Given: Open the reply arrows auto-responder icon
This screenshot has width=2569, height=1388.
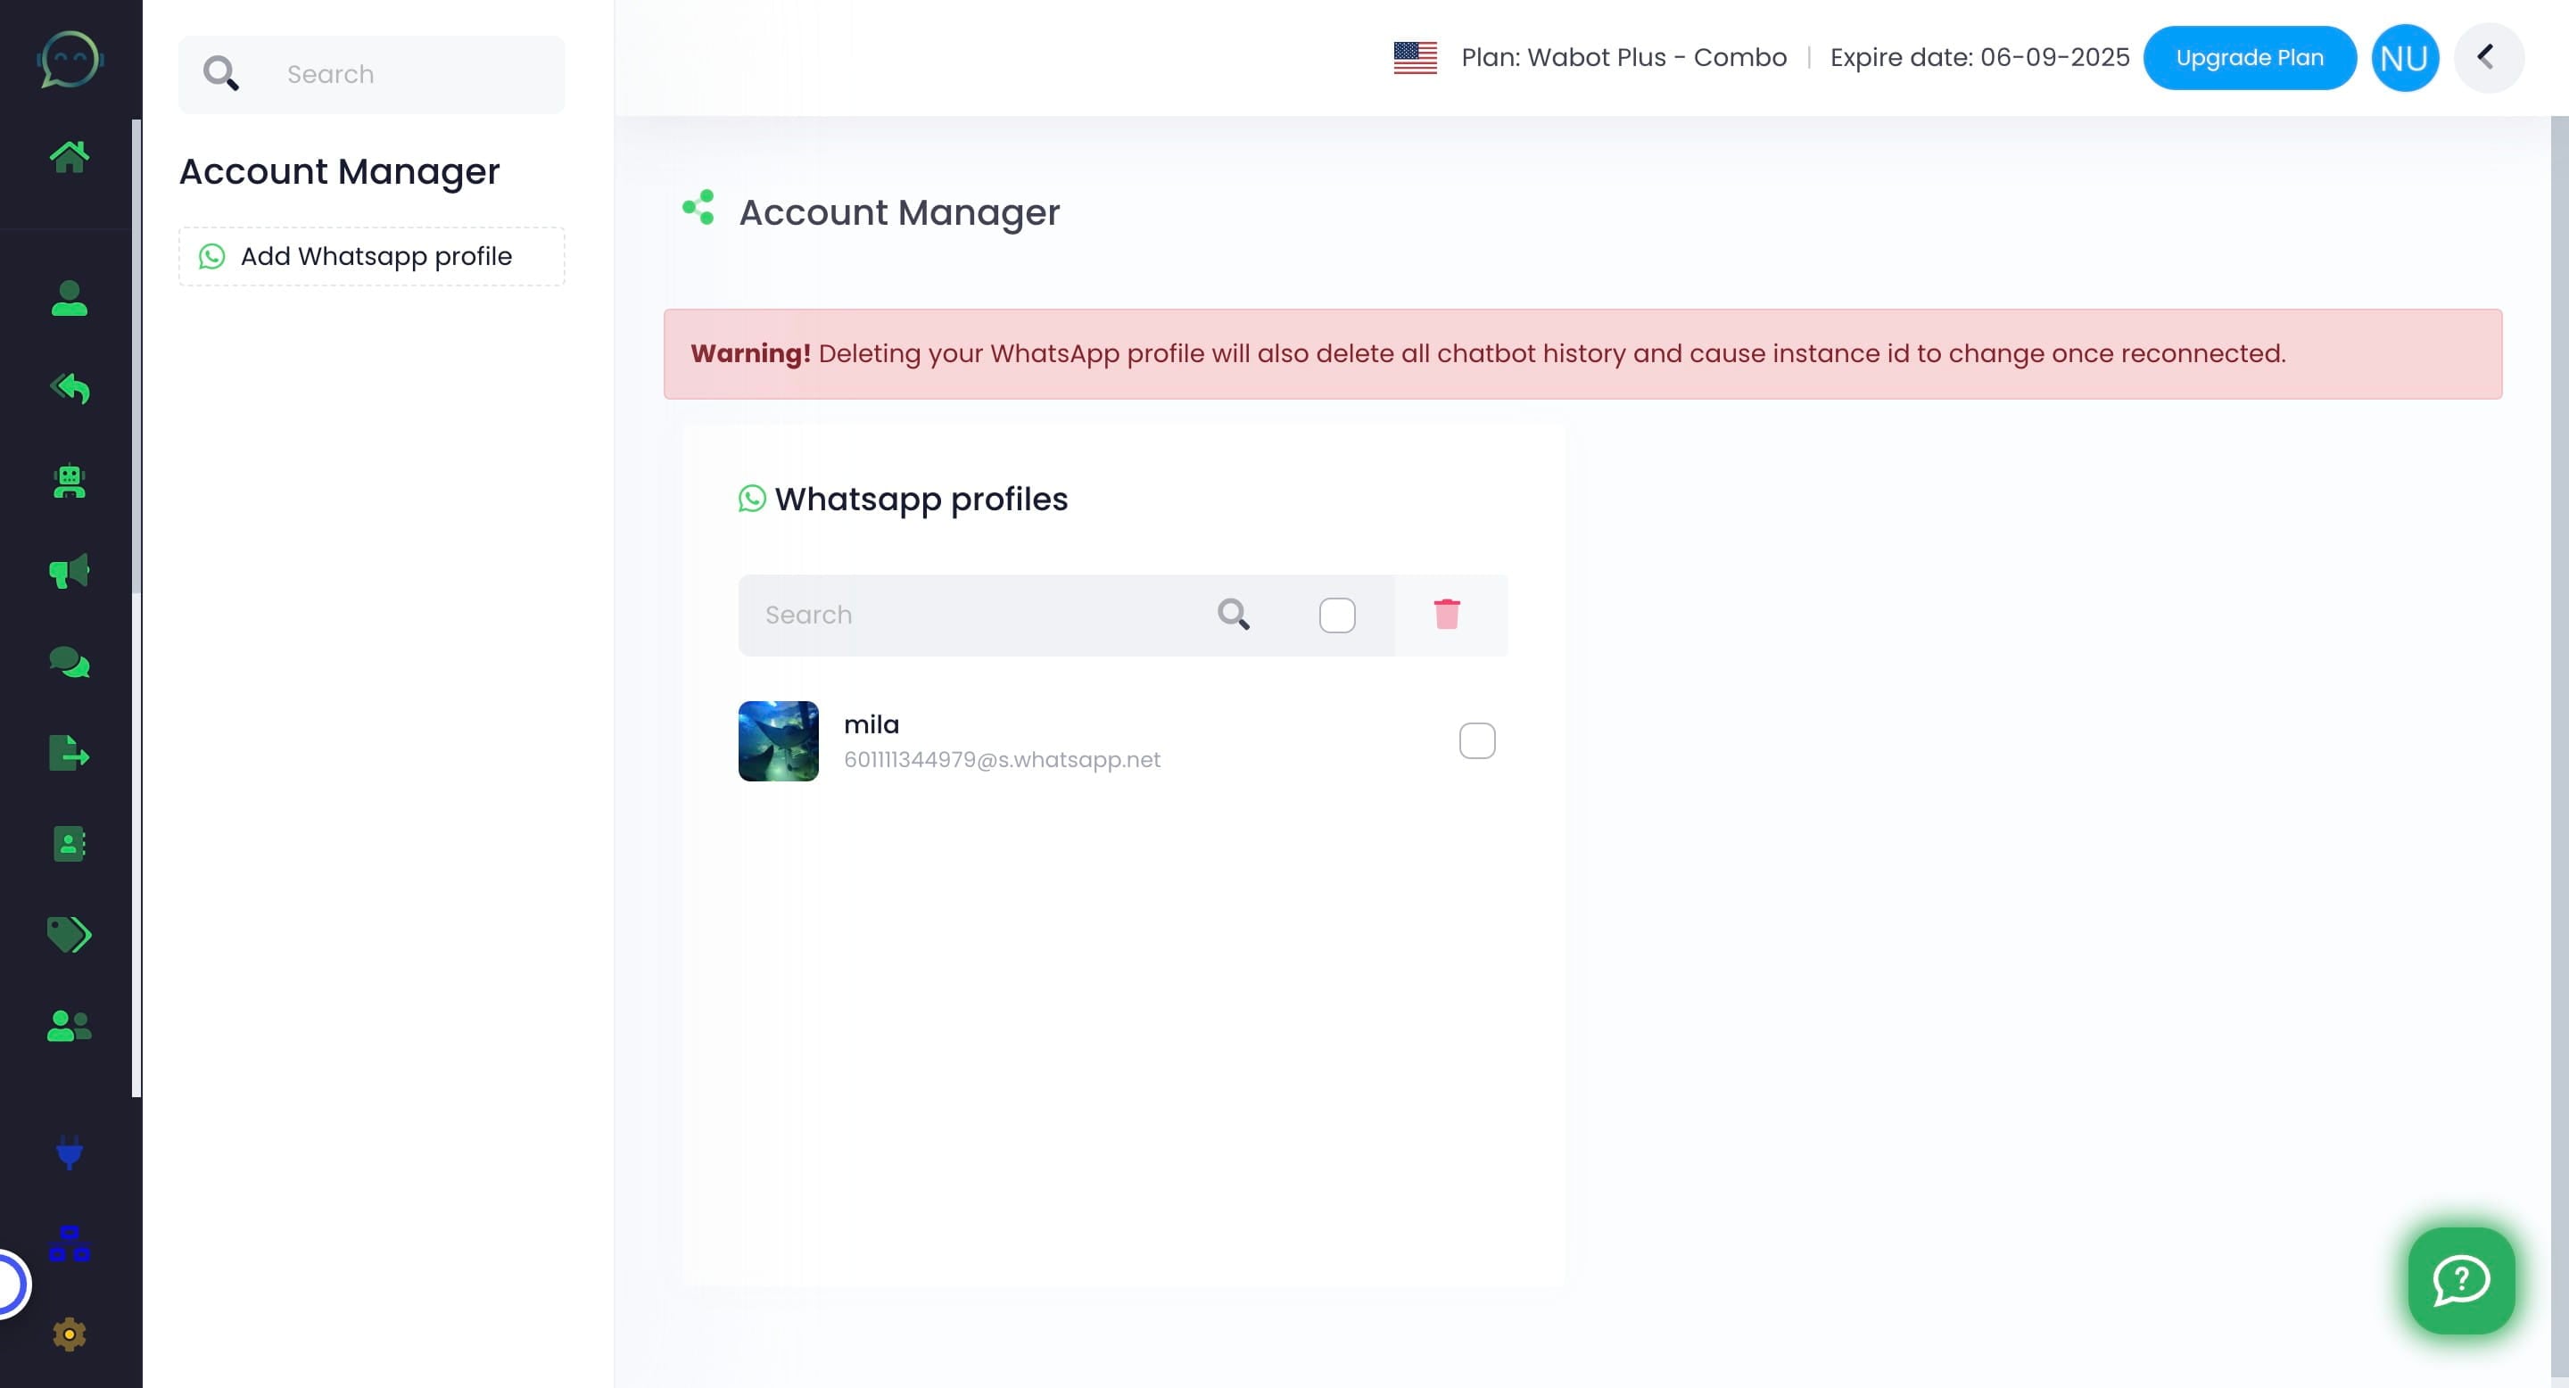Looking at the screenshot, I should 69,388.
